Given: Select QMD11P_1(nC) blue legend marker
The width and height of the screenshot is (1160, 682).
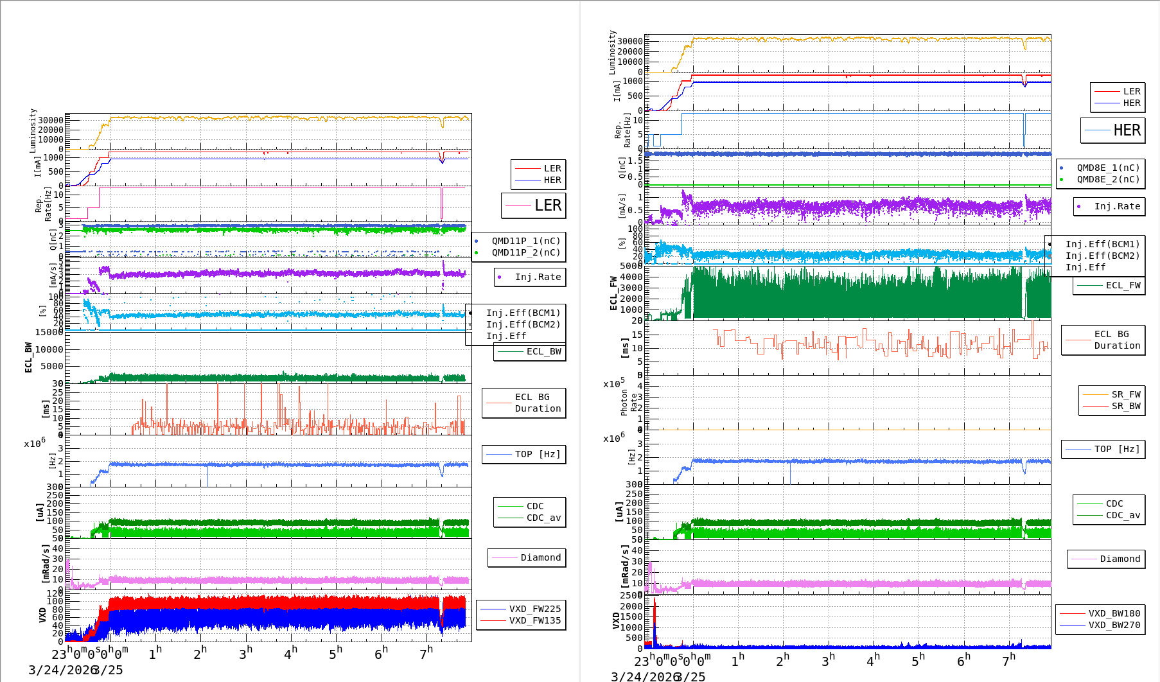Looking at the screenshot, I should (x=476, y=241).
